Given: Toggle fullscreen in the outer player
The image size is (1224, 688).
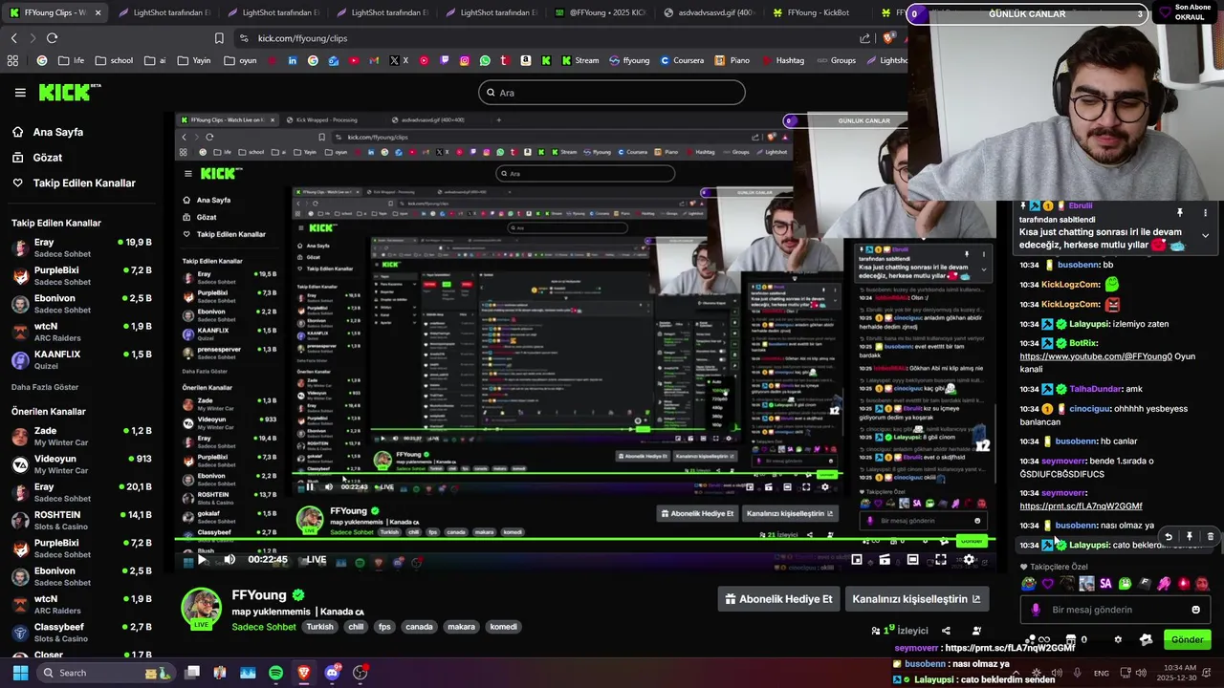Looking at the screenshot, I should [x=941, y=560].
